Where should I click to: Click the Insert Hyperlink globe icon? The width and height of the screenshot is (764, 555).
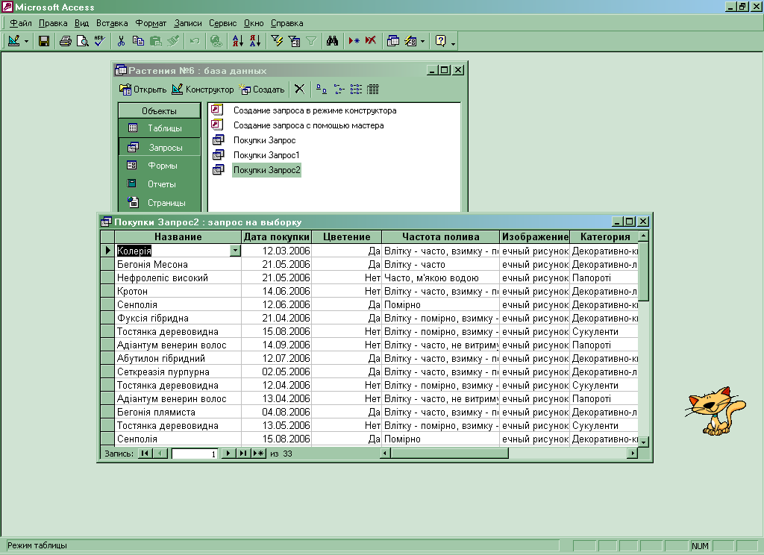click(x=216, y=41)
